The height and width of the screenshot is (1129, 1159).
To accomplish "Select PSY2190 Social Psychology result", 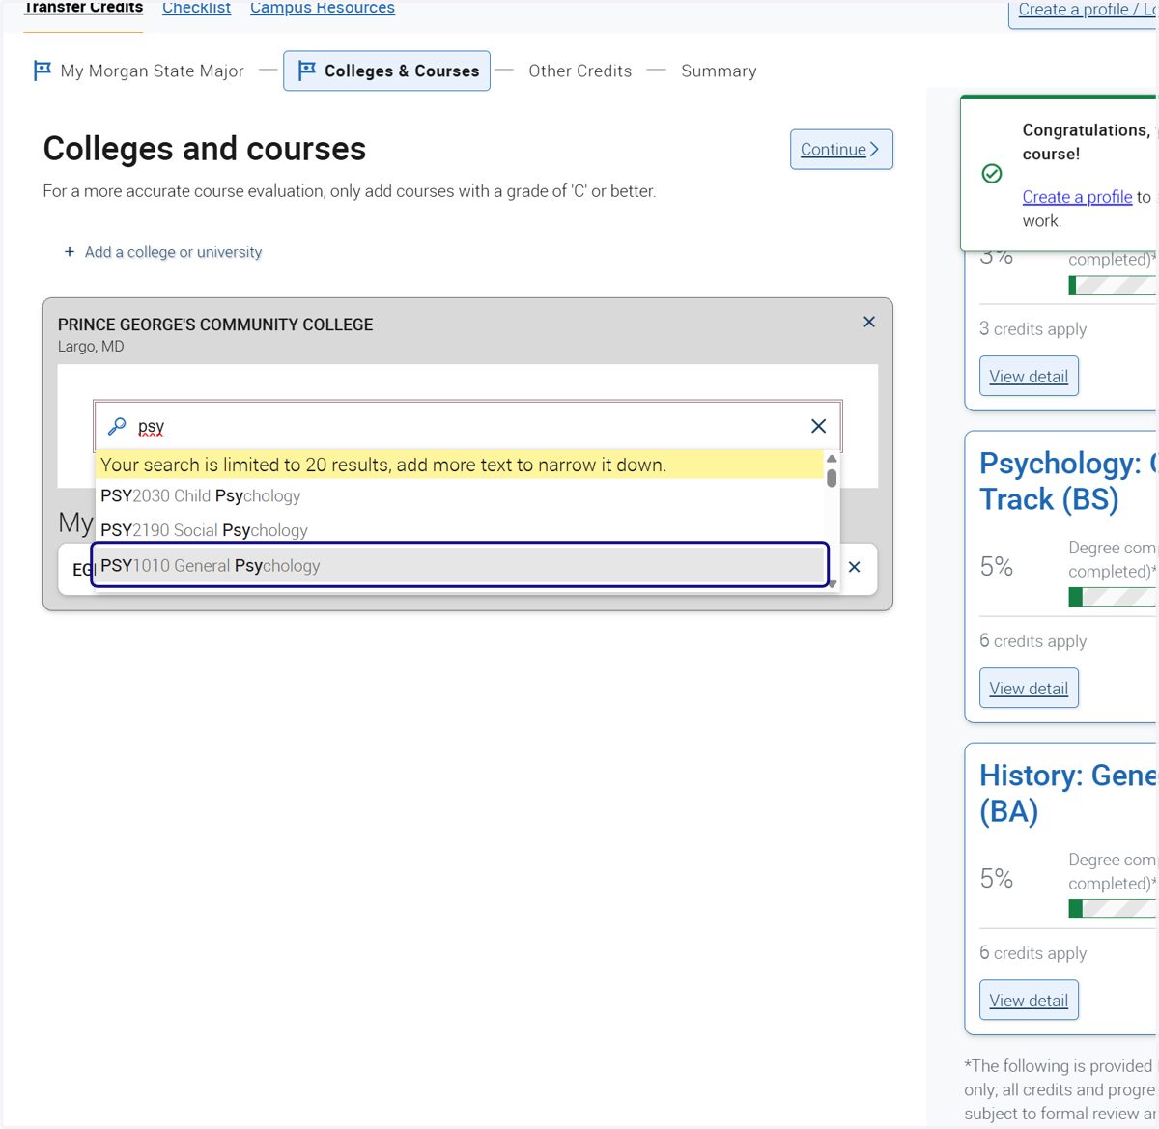I will coord(460,530).
